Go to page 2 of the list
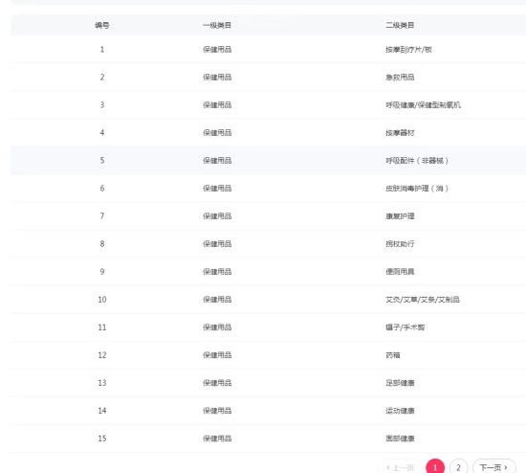The width and height of the screenshot is (526, 473). tap(458, 467)
